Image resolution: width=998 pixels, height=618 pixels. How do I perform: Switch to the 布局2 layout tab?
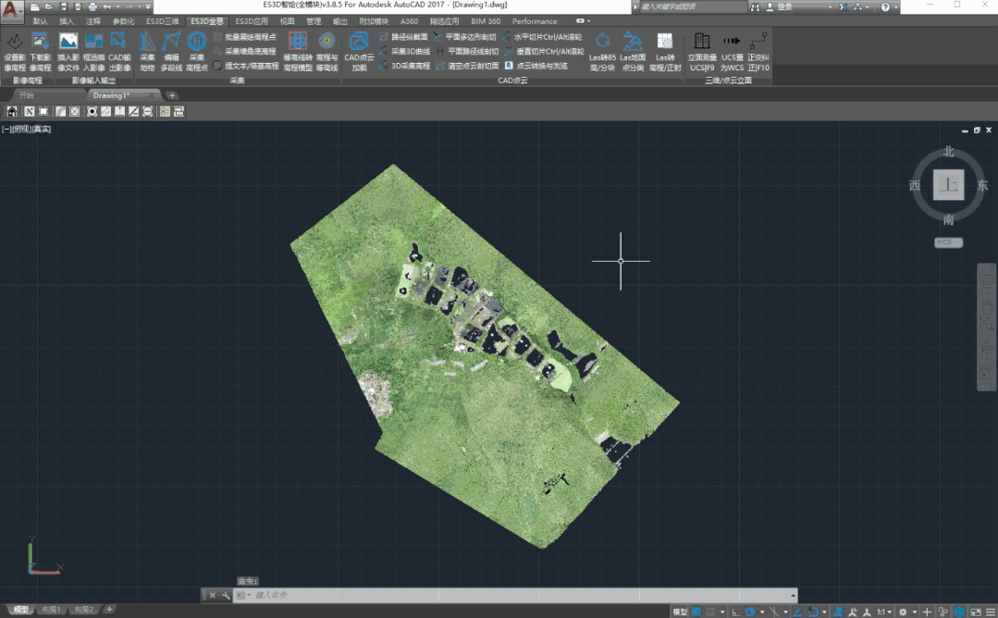(83, 610)
